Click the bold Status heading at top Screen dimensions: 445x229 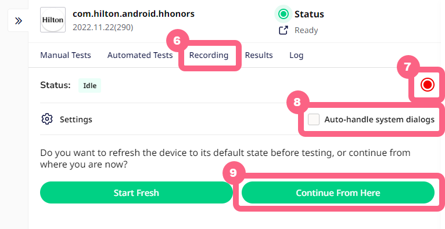pyautogui.click(x=309, y=14)
